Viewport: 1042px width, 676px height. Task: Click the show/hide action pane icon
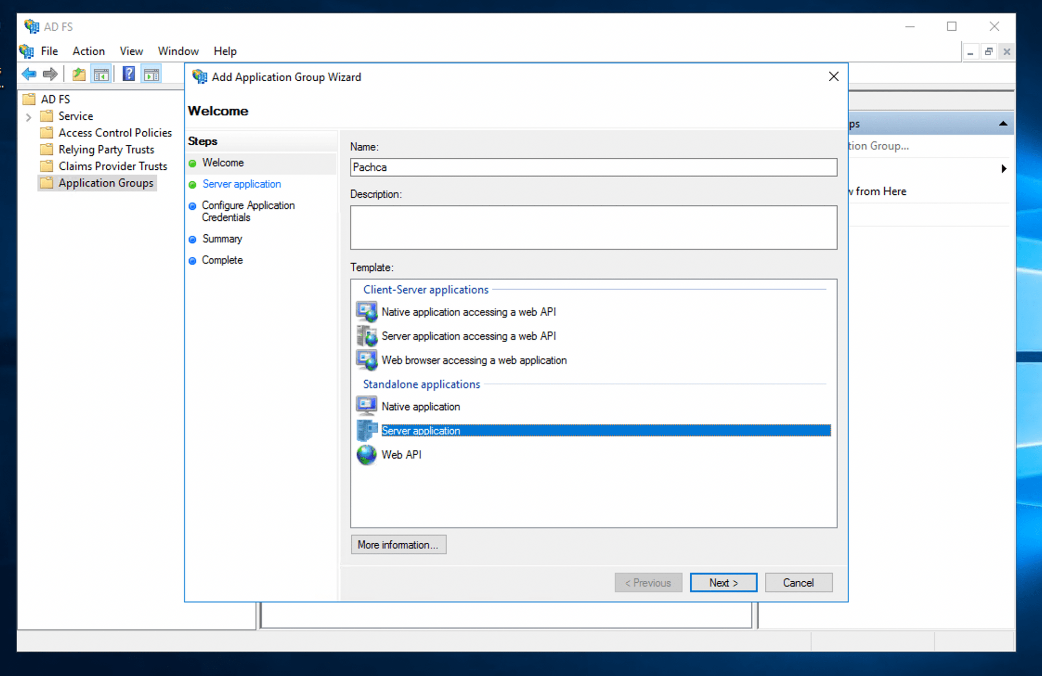(151, 74)
